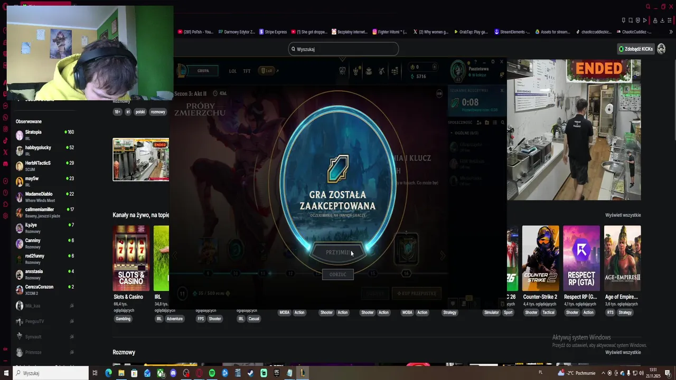This screenshot has width=676, height=380.
Task: Open Discord from the taskbar
Action: [173, 373]
